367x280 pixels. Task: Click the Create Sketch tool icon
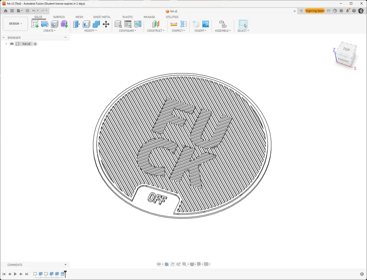pos(35,24)
